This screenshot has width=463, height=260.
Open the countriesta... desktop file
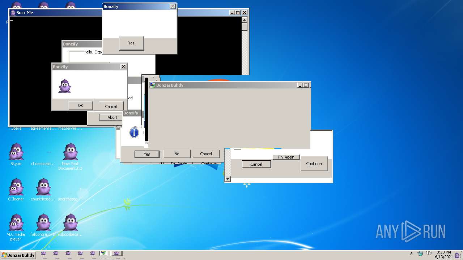(43, 190)
